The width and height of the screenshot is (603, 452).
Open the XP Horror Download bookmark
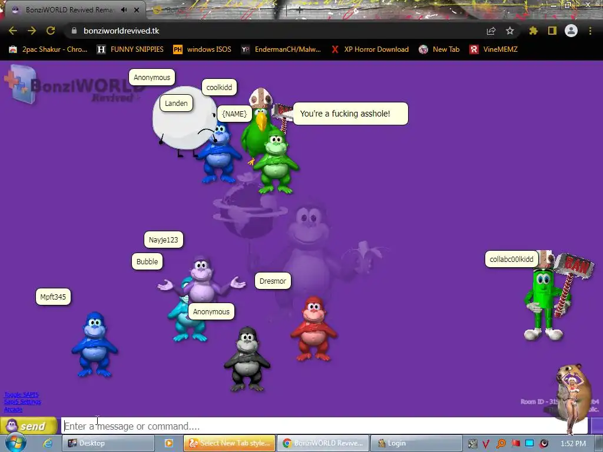point(370,49)
